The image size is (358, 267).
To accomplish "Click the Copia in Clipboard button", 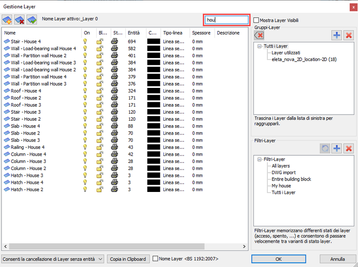I will click(128, 259).
